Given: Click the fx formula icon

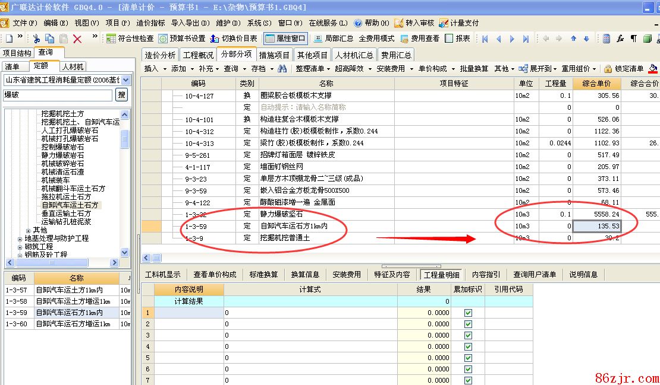Looking at the screenshot, I should 620,39.
